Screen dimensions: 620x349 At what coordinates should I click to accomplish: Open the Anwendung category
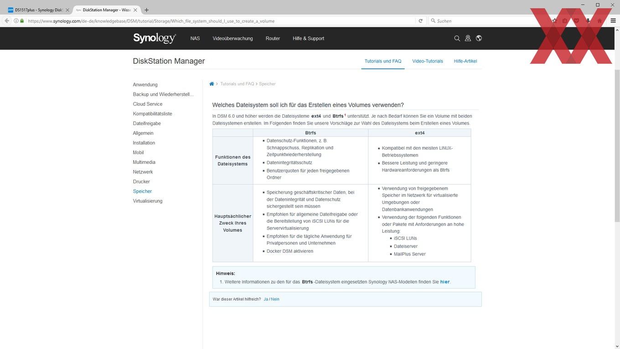point(145,85)
